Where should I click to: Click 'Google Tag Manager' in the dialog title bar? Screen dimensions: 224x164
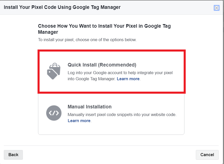(x=97, y=7)
